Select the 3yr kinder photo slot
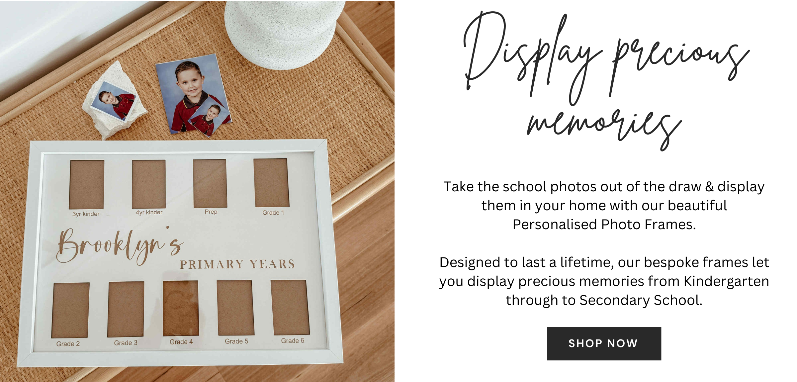This screenshot has width=797, height=382. pyautogui.click(x=86, y=185)
